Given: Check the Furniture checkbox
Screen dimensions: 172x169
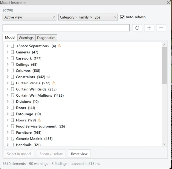Looking at the screenshot, I should (13, 133).
